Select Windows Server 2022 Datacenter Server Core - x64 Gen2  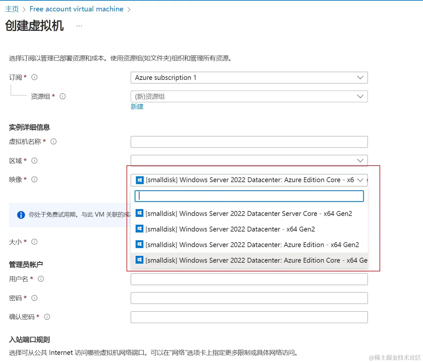click(249, 213)
